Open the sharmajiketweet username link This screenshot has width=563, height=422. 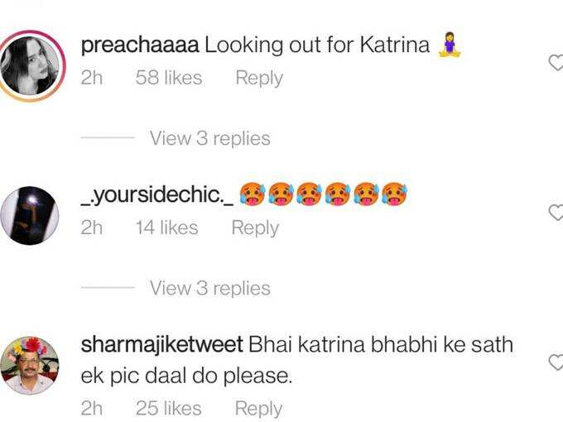(x=162, y=345)
